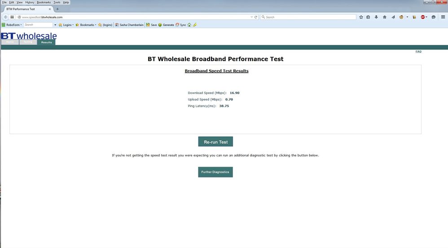Click the magnifier icon in Search box
Screen dimensions: 448x248
click(263, 17)
